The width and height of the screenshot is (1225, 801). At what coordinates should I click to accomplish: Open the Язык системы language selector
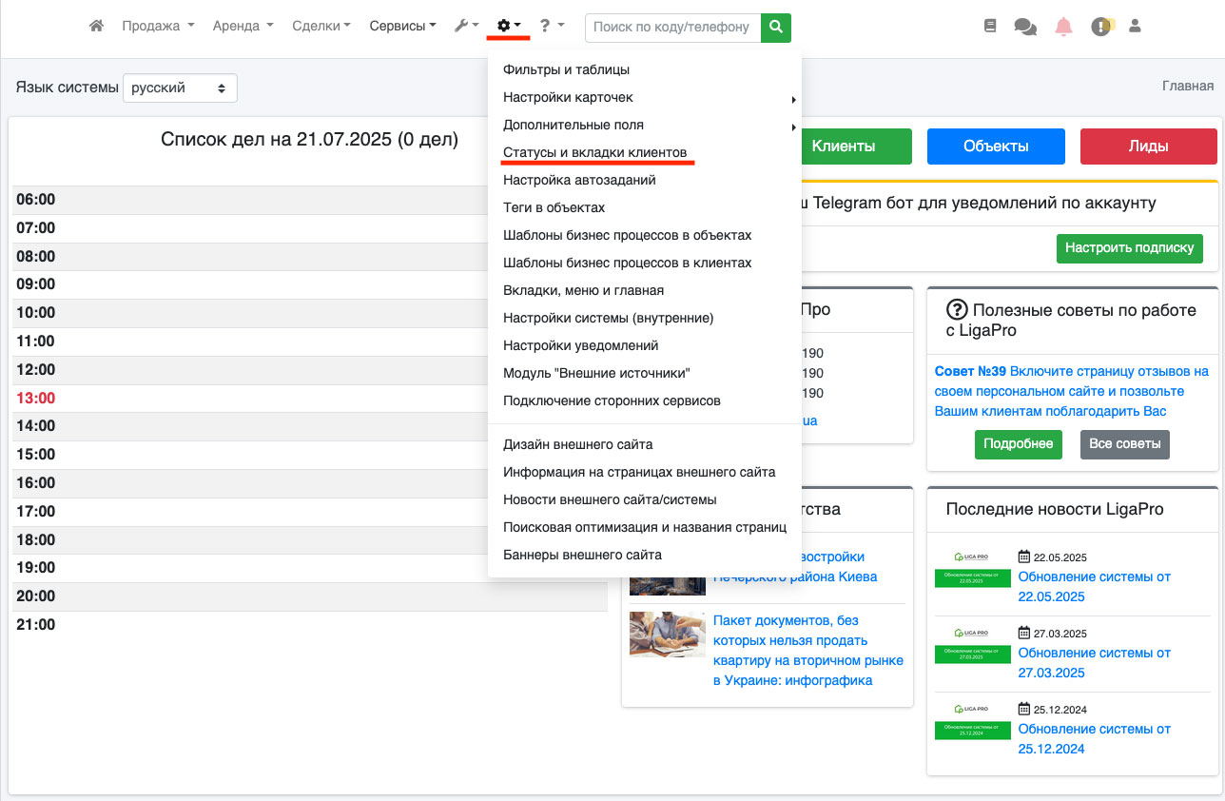tap(180, 88)
